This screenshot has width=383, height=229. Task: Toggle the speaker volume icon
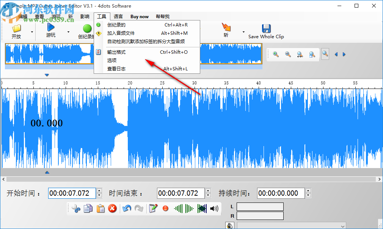[x=215, y=208]
